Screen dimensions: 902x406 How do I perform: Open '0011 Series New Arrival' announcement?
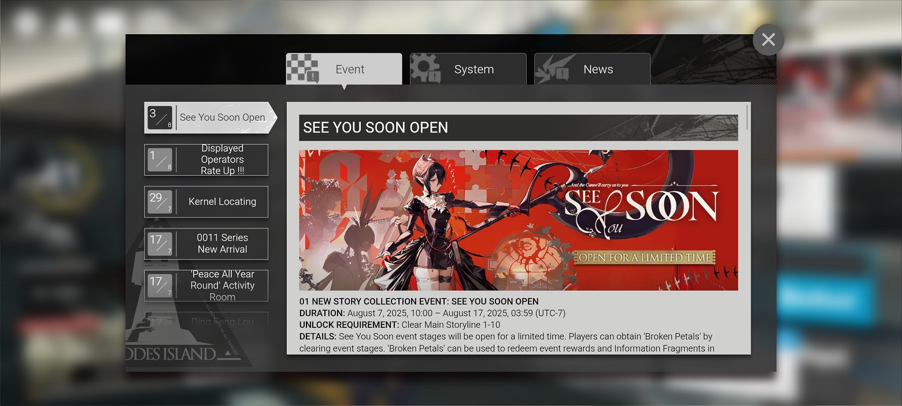pos(206,243)
